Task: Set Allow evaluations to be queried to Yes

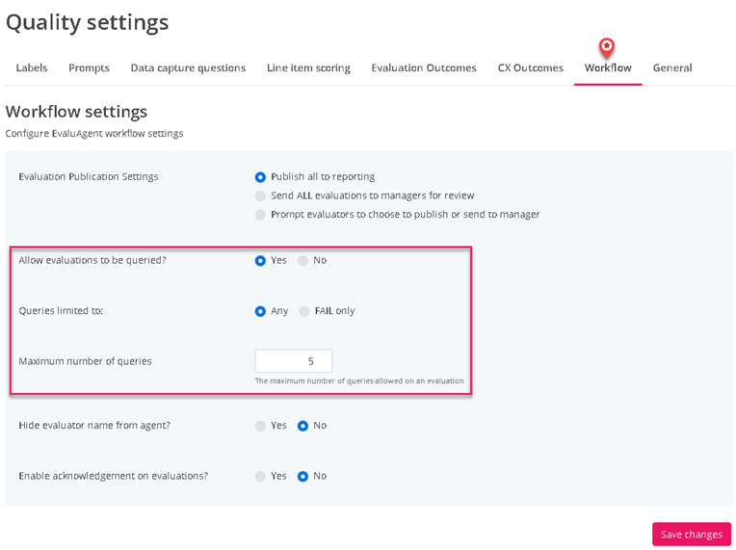Action: coord(260,261)
